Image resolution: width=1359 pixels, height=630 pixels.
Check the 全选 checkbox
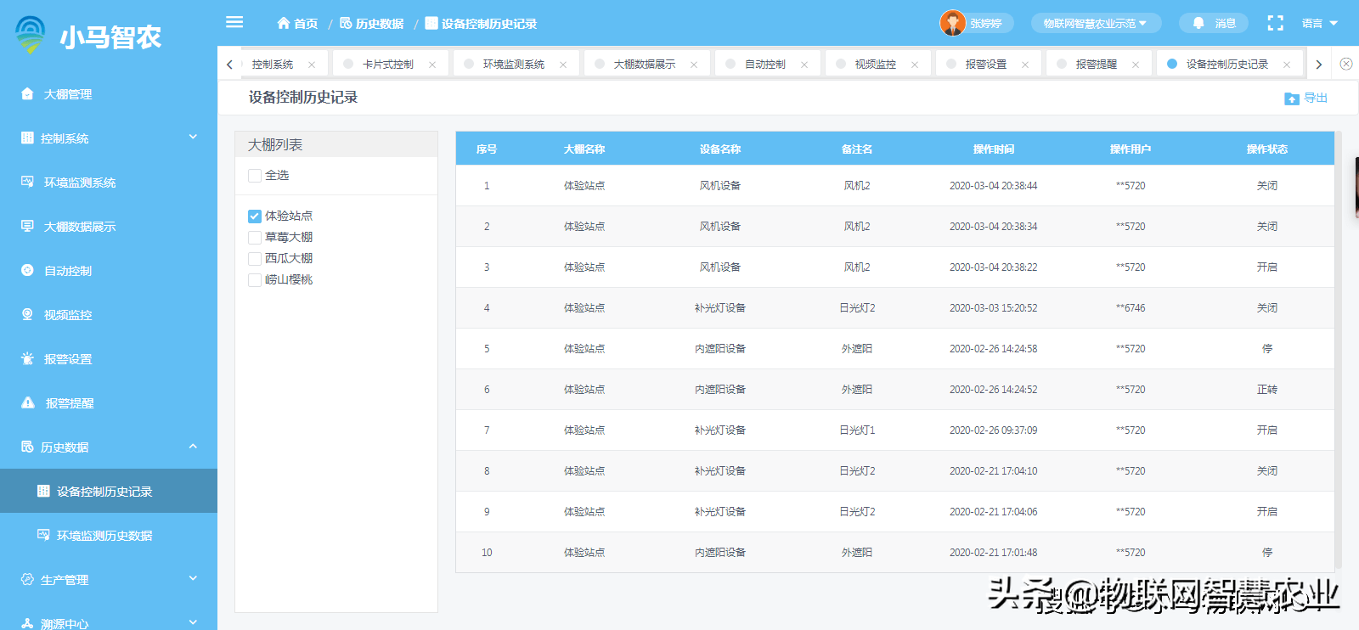[255, 176]
